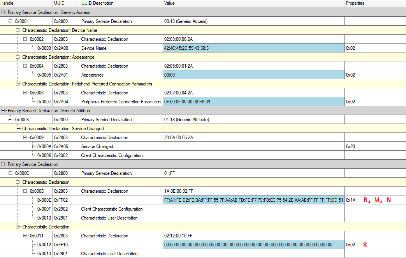
Task: Select Characteristic User Description row 0x0013
Action: [203, 254]
